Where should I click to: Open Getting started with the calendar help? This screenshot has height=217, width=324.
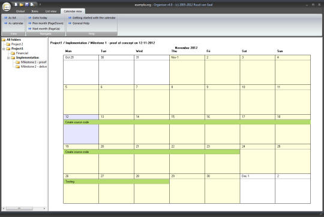[x=92, y=18]
